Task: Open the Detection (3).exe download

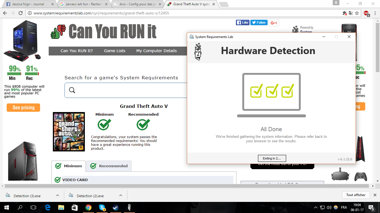Action: tap(27, 196)
